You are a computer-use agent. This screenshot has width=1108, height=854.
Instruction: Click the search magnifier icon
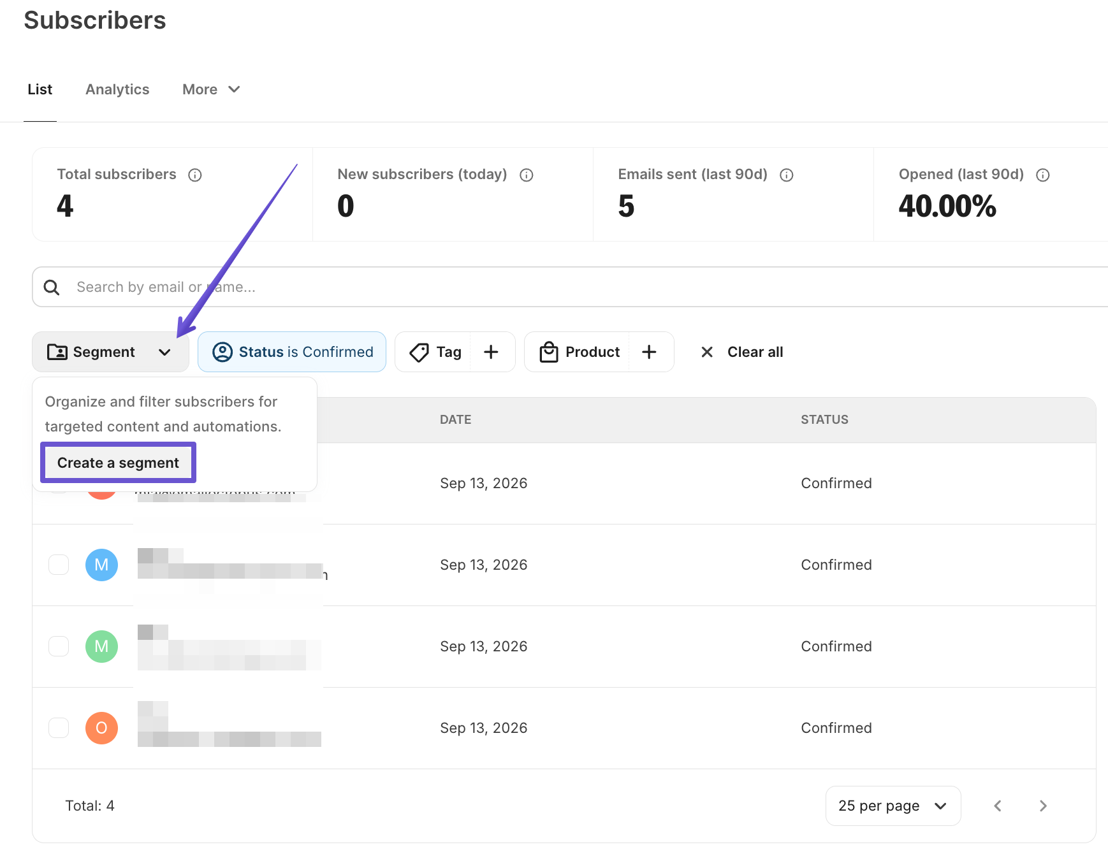click(x=52, y=287)
